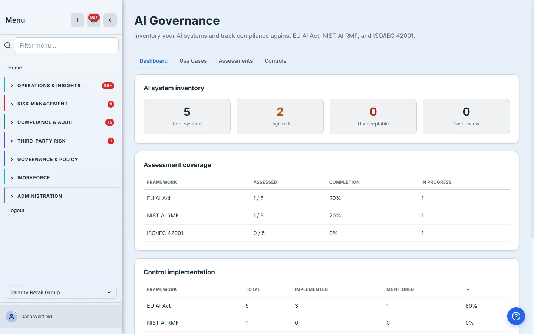Screen dimensions: 534x334
Task: Click the COMPLETION column header
Action: pos(345,182)
